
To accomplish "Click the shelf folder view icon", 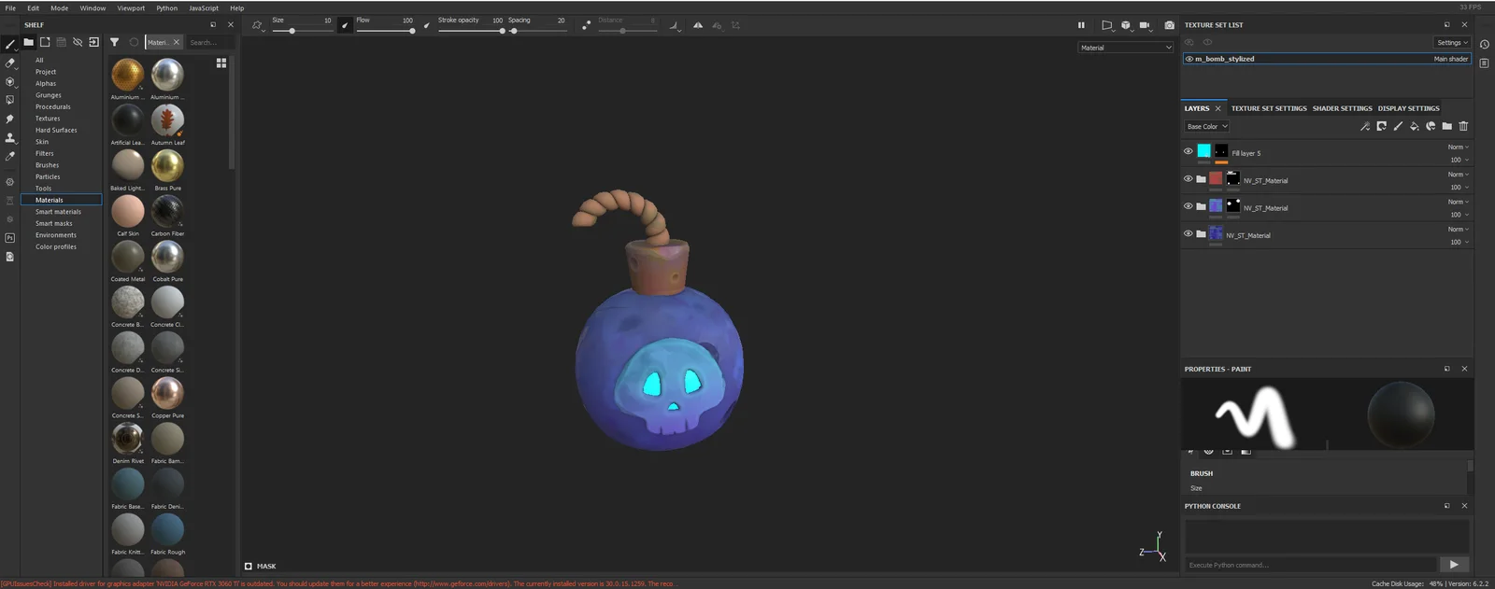I will point(29,42).
